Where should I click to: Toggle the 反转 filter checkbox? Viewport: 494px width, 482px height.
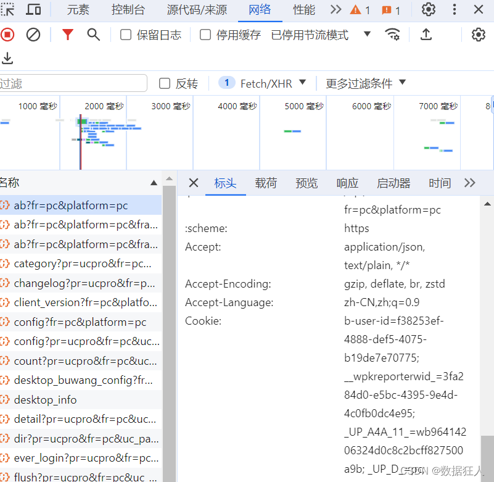(163, 83)
